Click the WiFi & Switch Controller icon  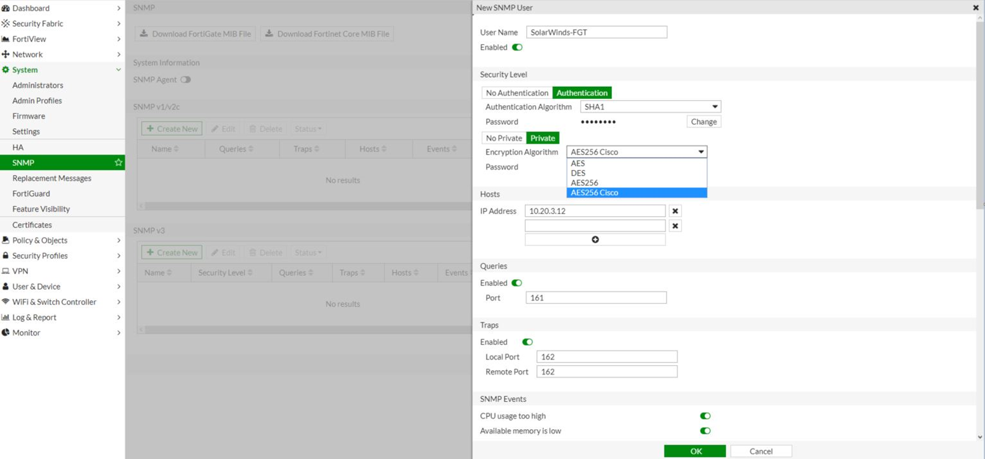coord(6,302)
